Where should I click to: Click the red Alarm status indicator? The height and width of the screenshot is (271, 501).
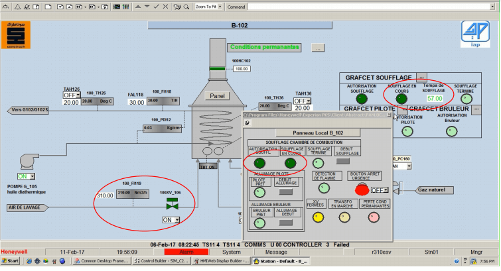pyautogui.click(x=186, y=252)
